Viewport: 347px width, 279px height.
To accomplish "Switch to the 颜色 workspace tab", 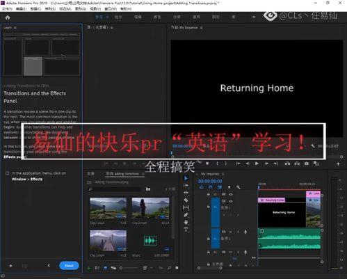I will (x=157, y=17).
